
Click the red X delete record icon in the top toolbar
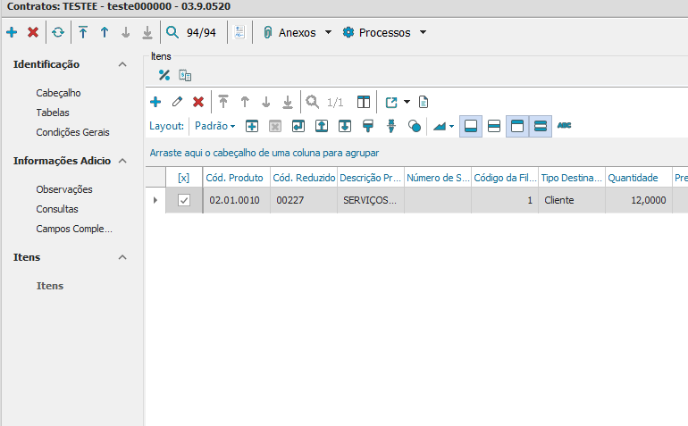pos(33,33)
